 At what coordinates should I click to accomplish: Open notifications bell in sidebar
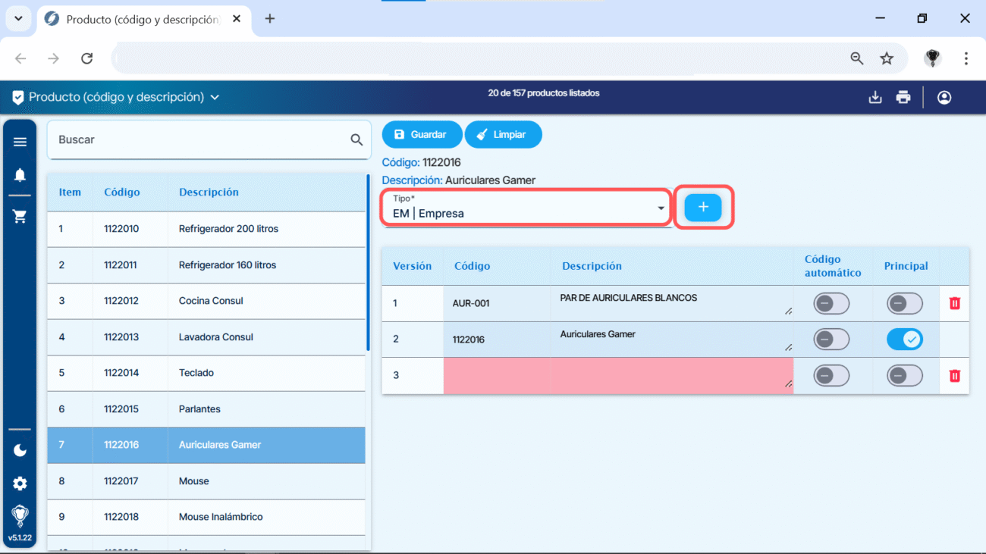pyautogui.click(x=20, y=175)
